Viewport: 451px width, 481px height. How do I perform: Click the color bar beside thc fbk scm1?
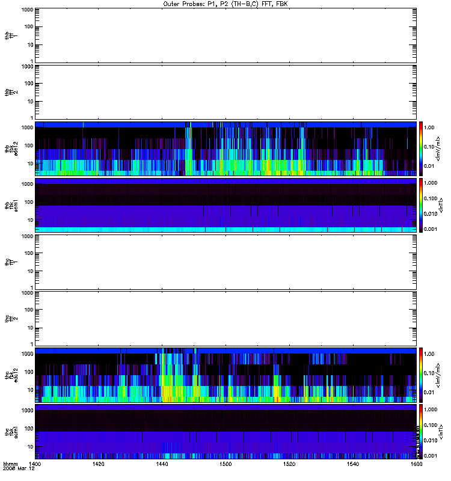[x=421, y=432]
